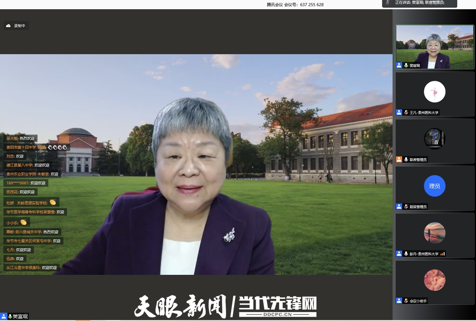Click the speaking indicator bar 正在讲话
Screen dimensions: 476x321
pyautogui.click(x=419, y=3)
